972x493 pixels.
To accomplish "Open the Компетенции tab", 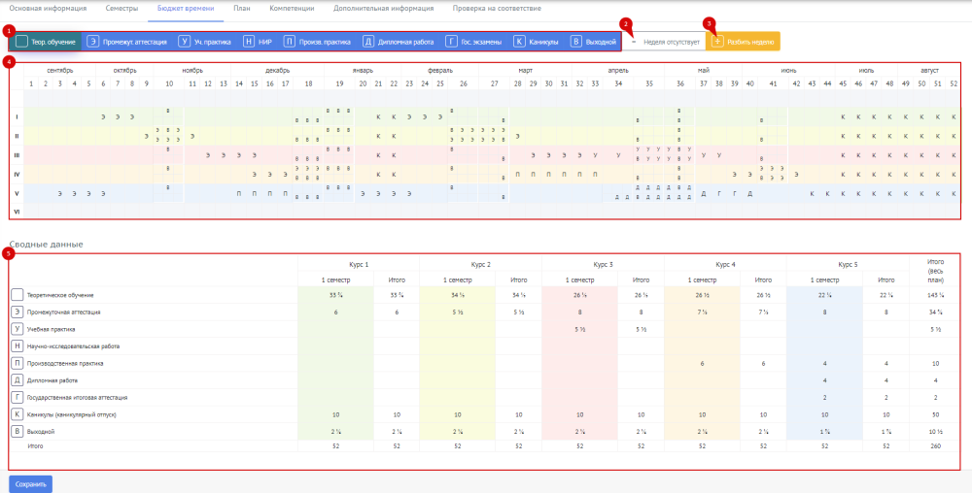I will [292, 10].
